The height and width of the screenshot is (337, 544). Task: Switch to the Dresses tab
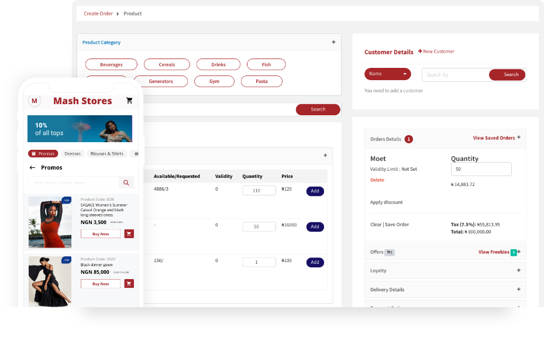(x=73, y=154)
